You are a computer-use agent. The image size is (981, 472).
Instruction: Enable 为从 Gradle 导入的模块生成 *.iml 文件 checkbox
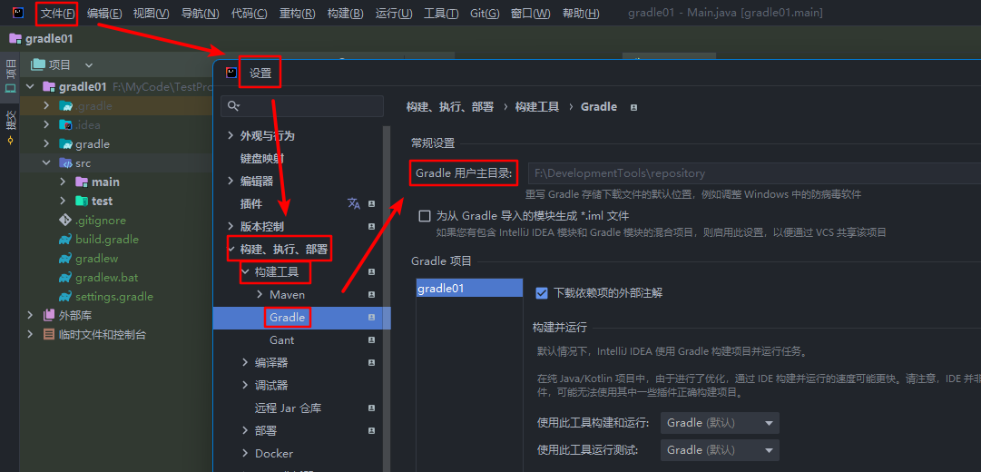point(425,216)
